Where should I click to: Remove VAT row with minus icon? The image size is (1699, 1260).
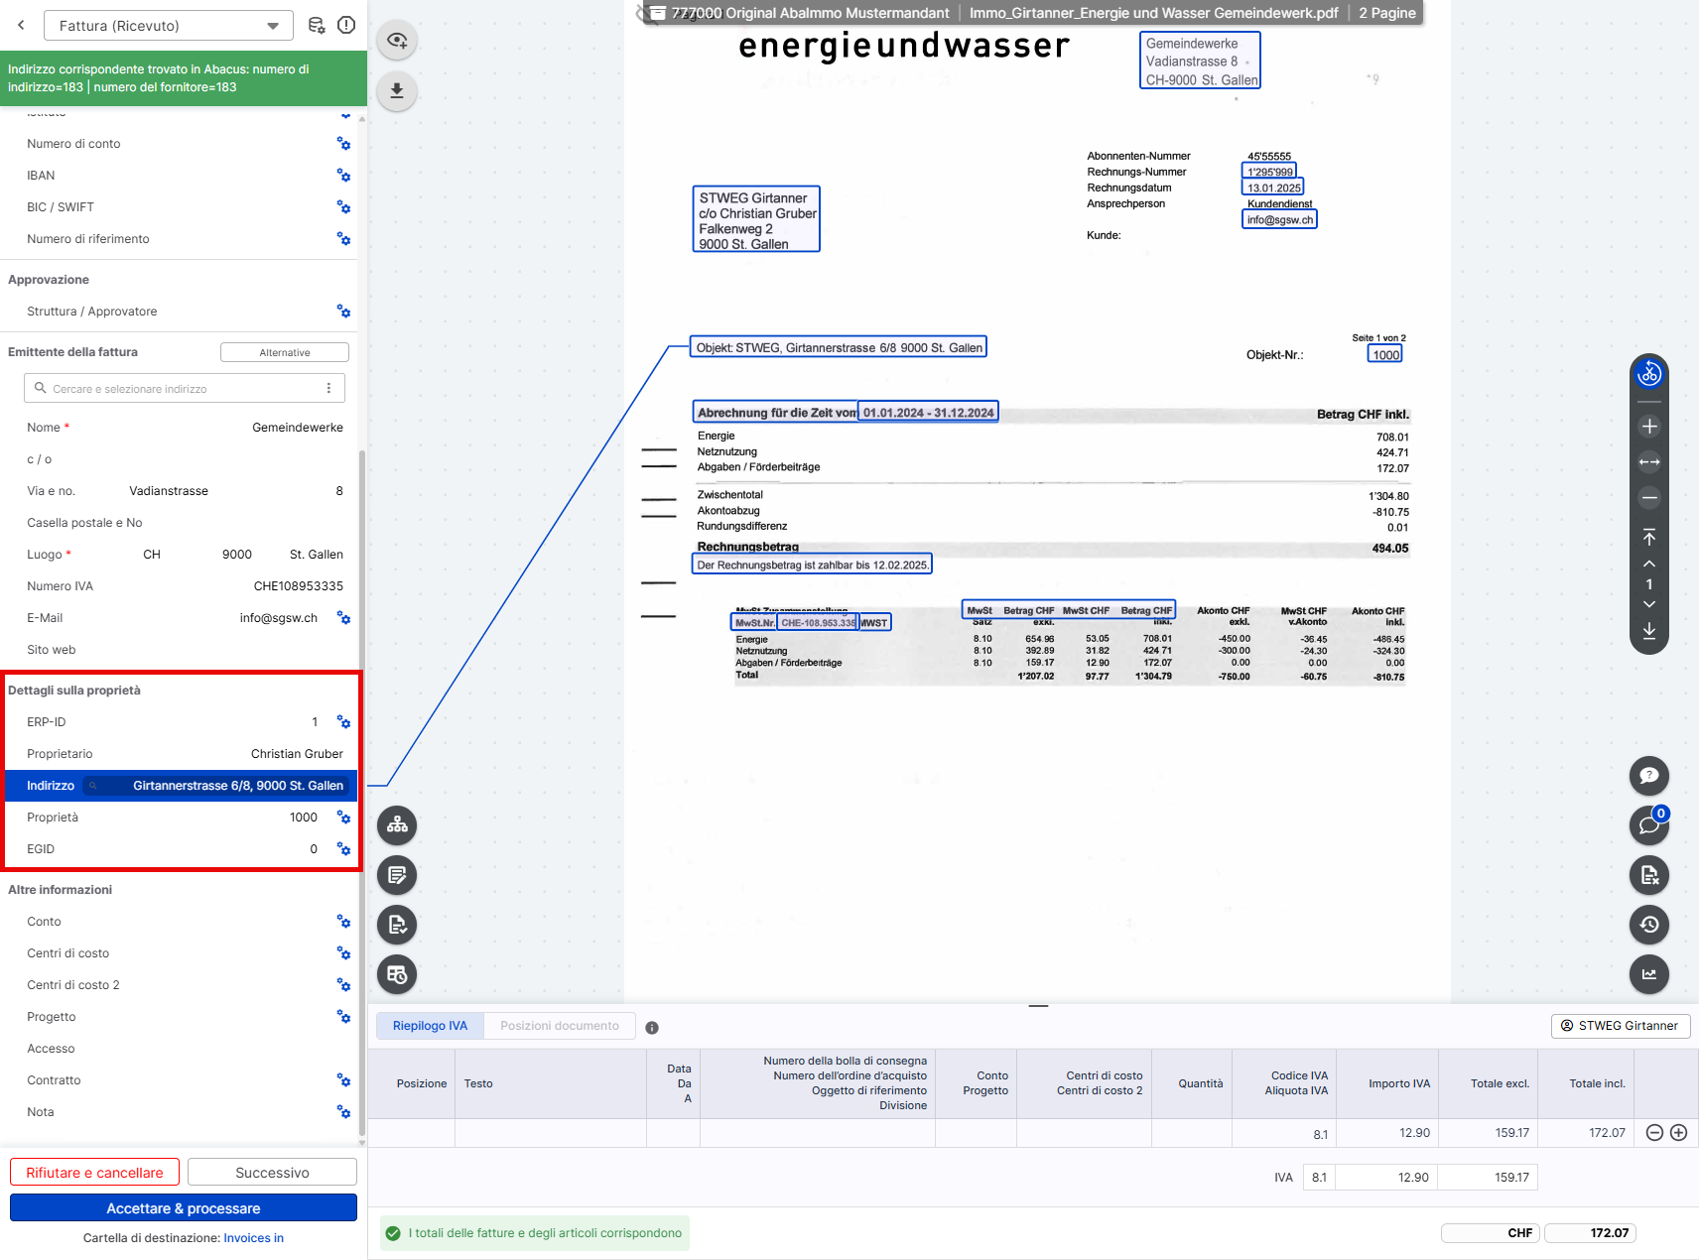pos(1654,1133)
